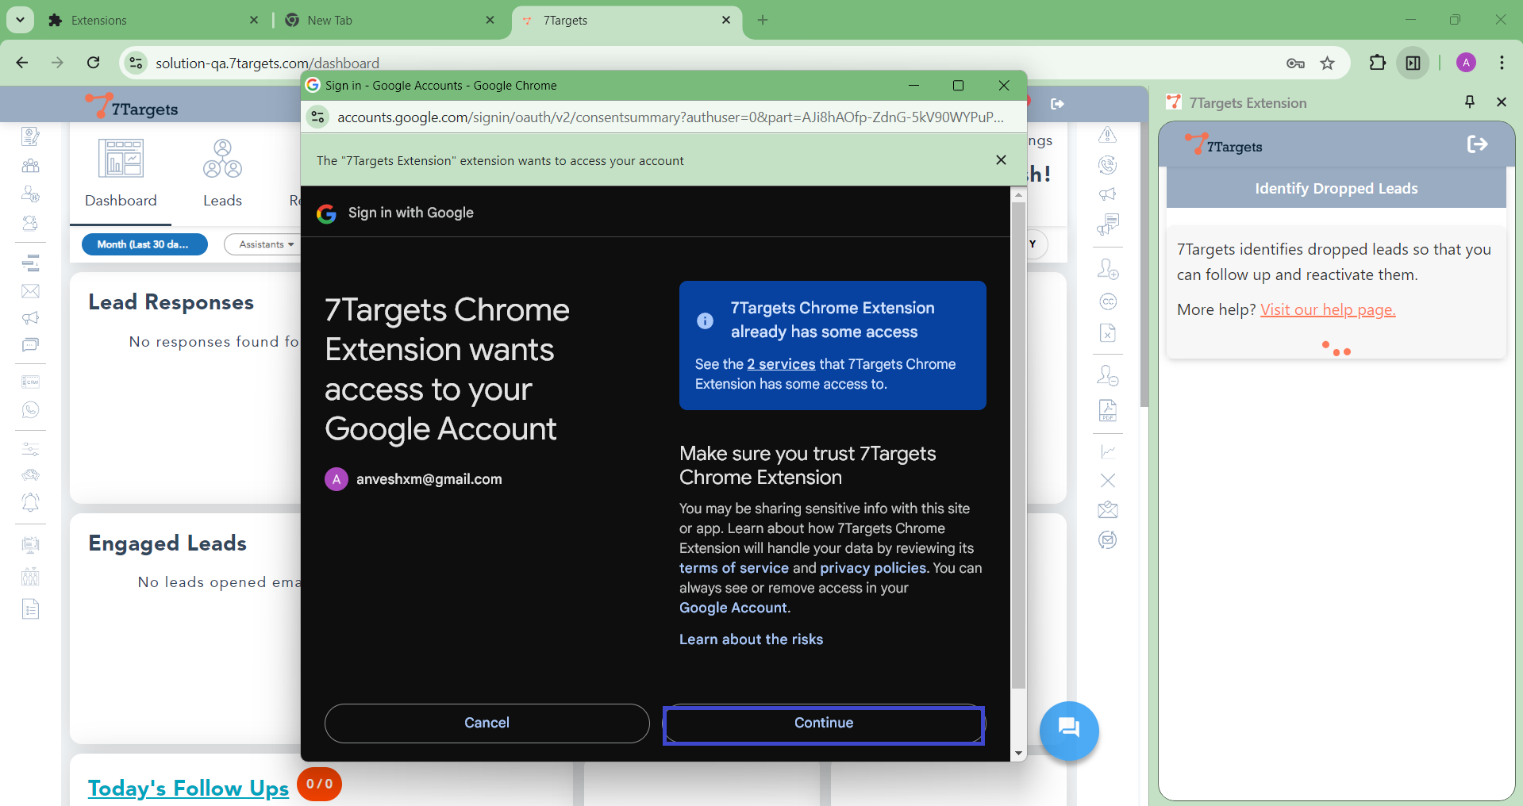Click the logout icon in 7Targets Extension panel
Screen dimensions: 1523x806
[x=1477, y=144]
